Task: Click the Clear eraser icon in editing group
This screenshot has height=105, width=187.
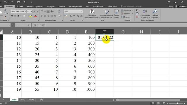Action: (x=137, y=17)
